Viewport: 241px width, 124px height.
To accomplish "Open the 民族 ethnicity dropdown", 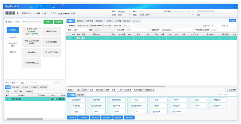I will (x=124, y=15).
